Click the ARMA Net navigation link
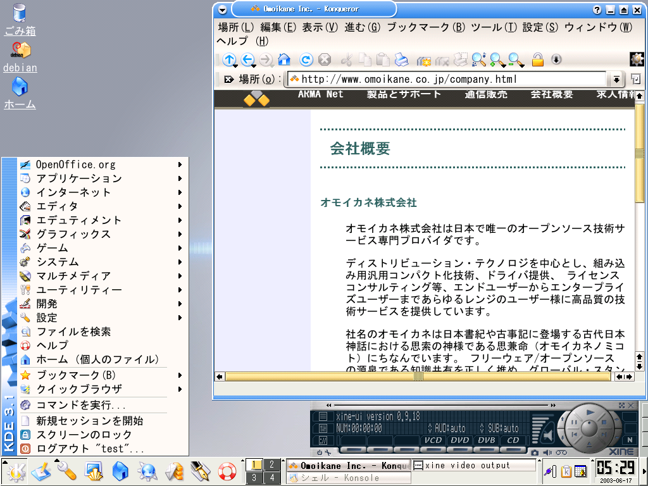The image size is (648, 486). (321, 94)
